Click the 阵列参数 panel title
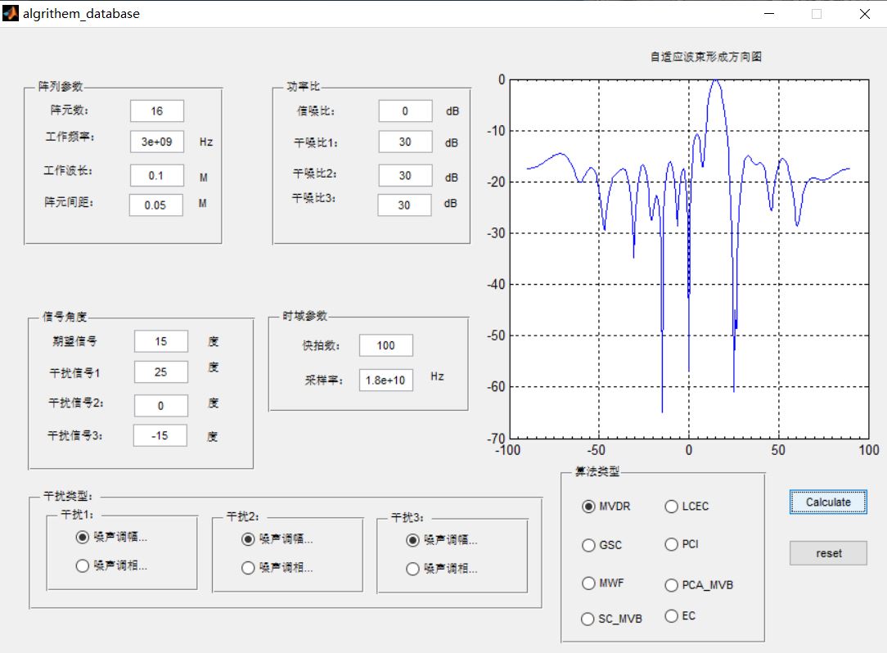This screenshot has width=887, height=653. tap(61, 86)
